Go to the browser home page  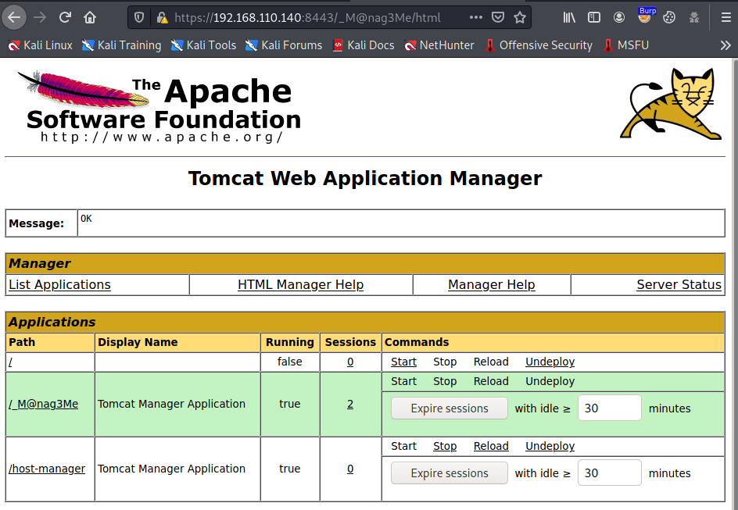pos(90,17)
